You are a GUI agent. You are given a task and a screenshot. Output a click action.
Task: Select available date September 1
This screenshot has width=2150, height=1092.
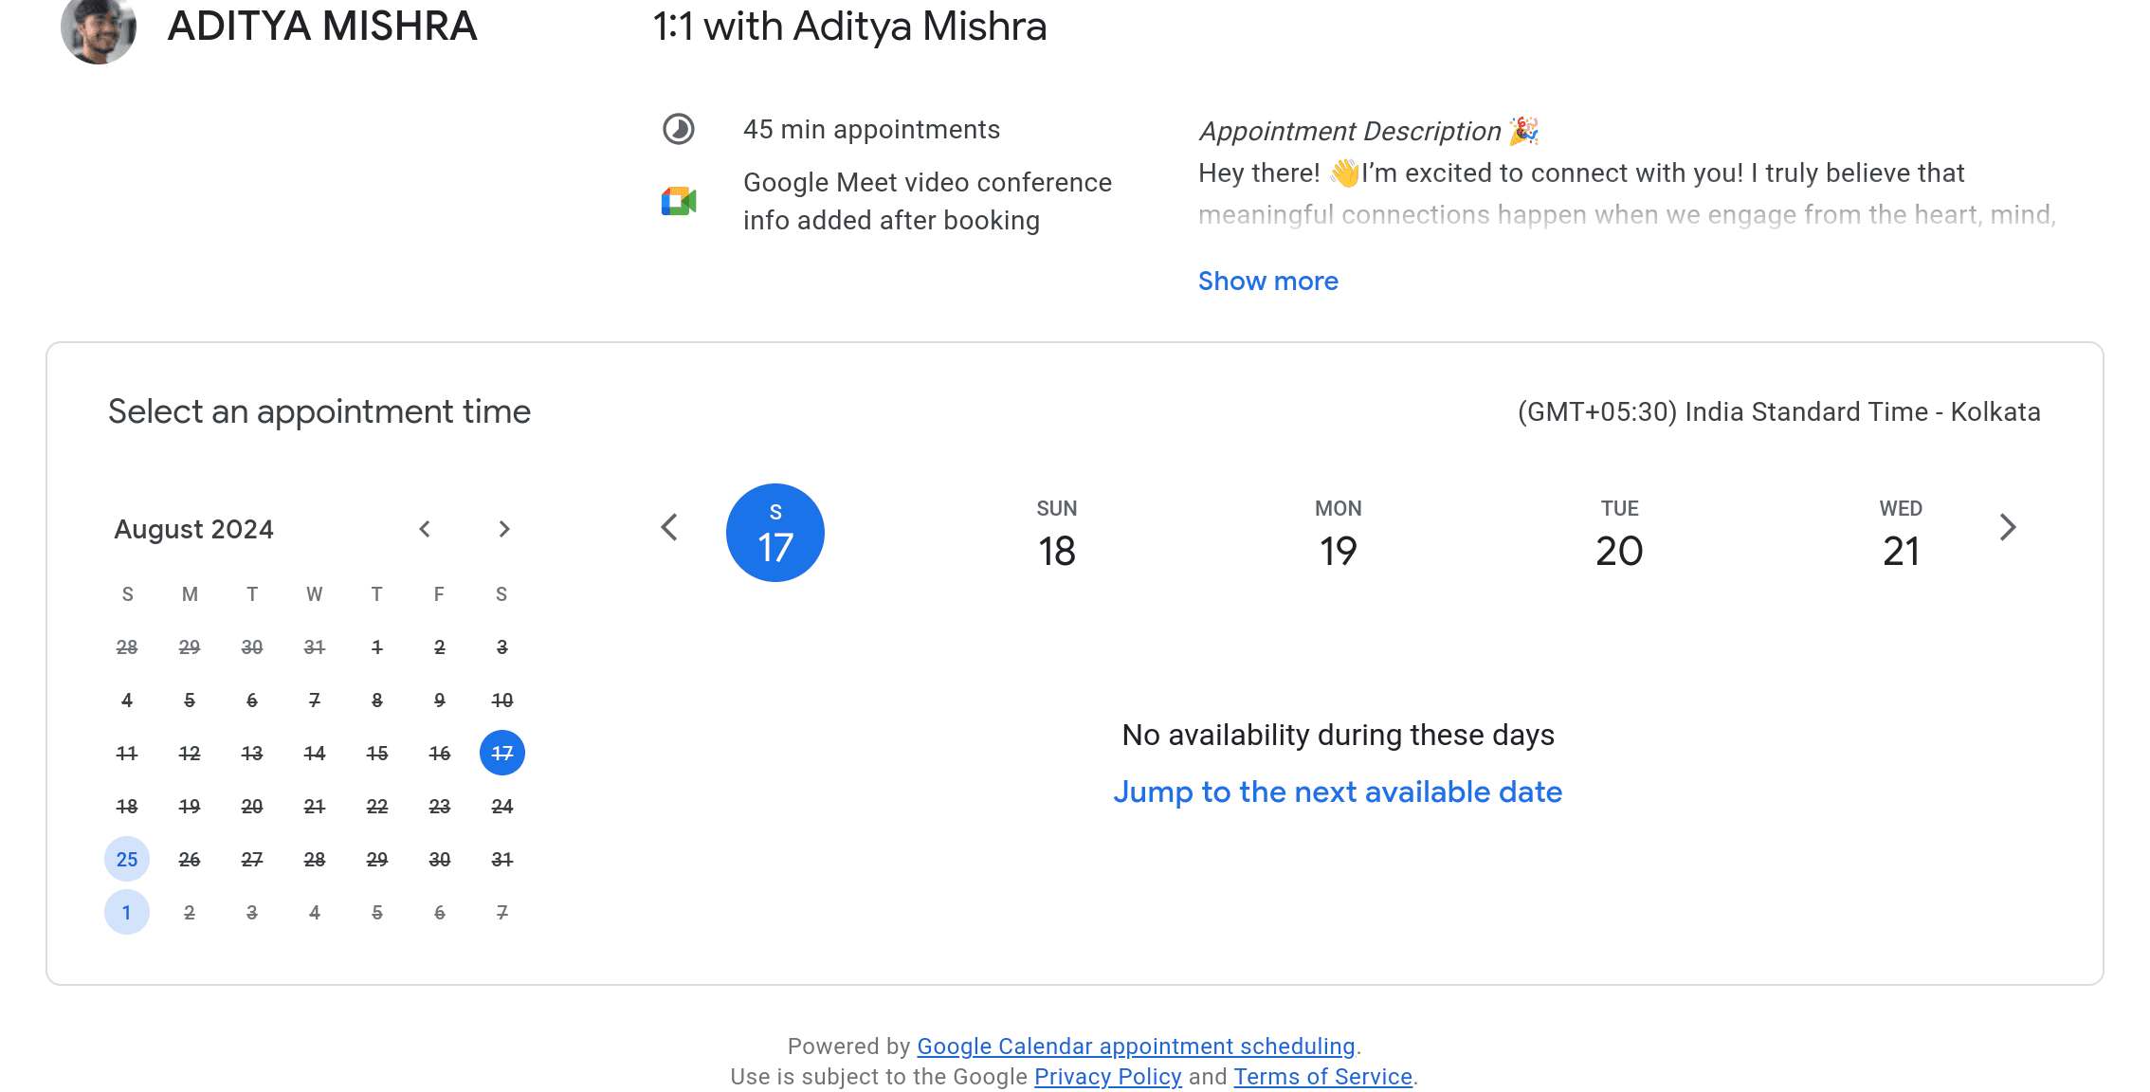127,912
